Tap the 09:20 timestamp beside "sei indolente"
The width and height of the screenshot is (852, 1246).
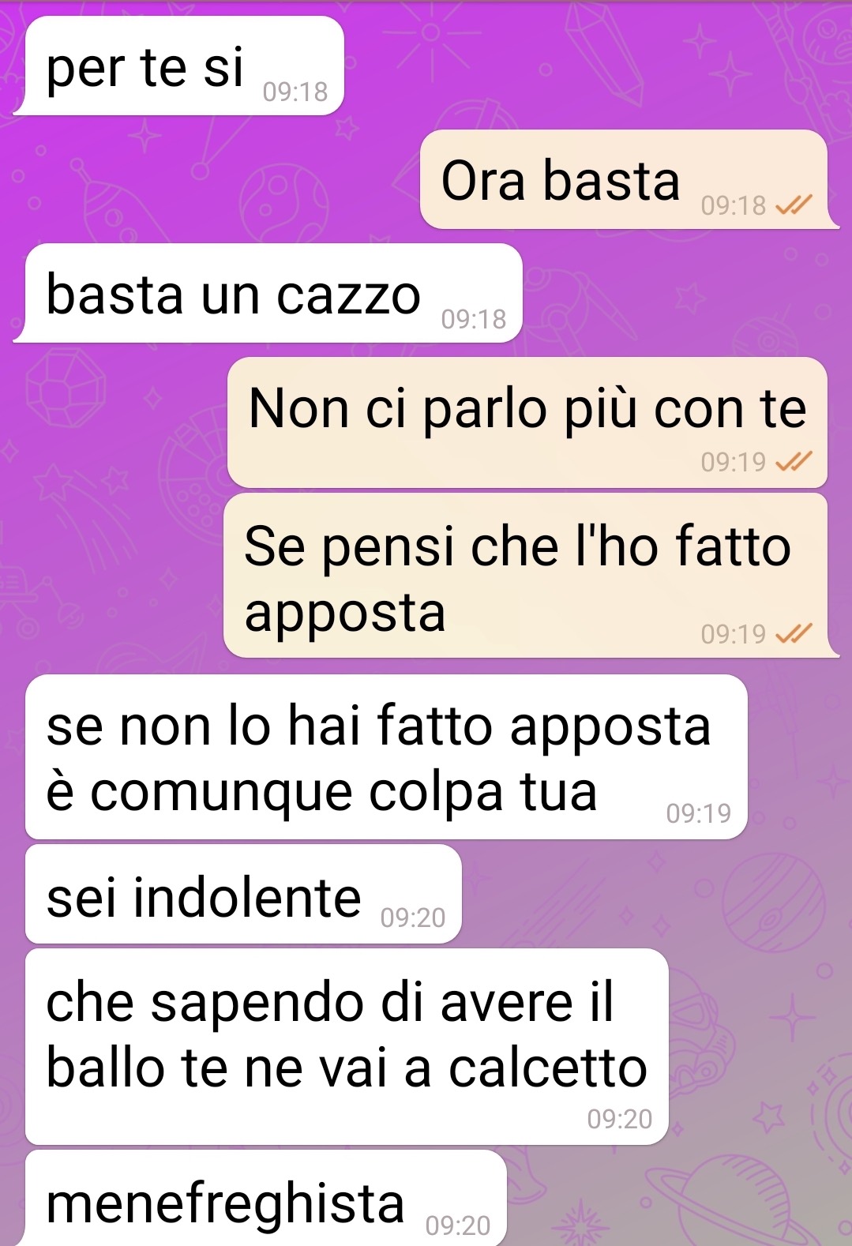(x=413, y=918)
